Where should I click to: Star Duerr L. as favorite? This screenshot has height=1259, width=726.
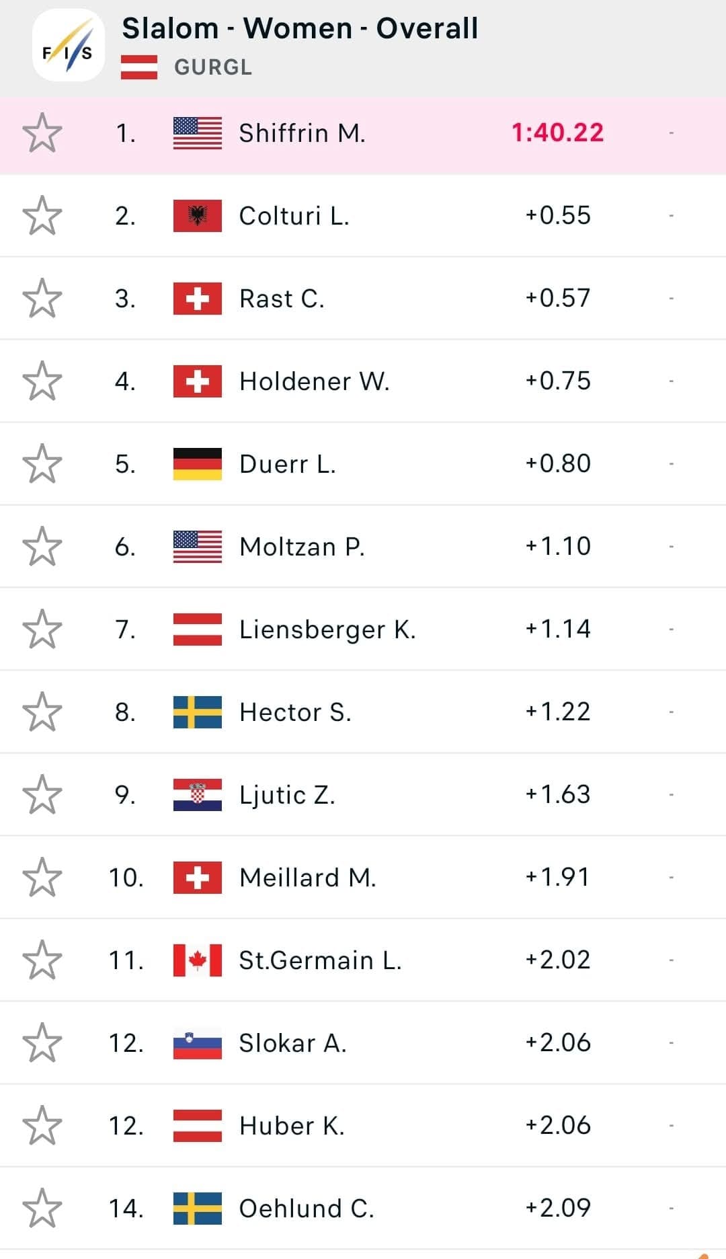[42, 463]
